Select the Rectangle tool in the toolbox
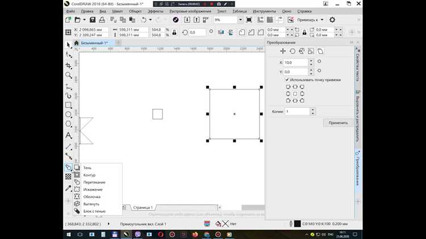The image size is (426, 239). pyautogui.click(x=69, y=105)
